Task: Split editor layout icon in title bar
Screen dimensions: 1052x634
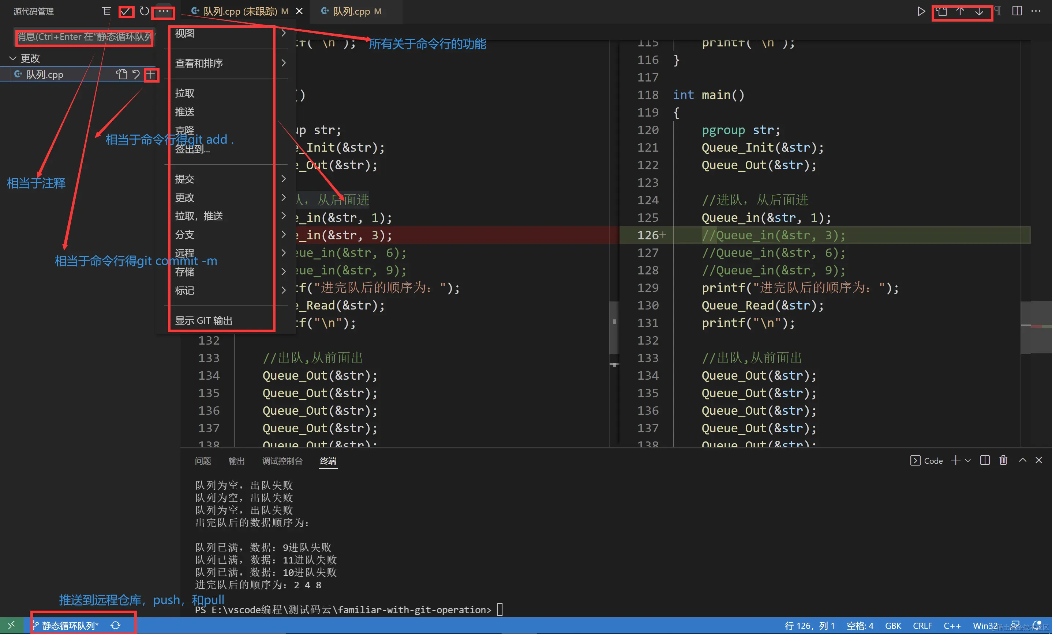Action: 1017,11
